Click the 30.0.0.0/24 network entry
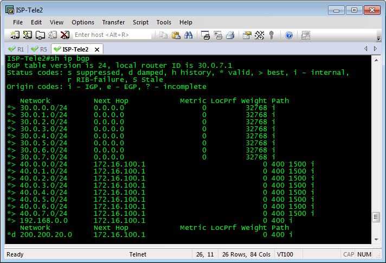The height and width of the screenshot is (263, 386). point(43,108)
